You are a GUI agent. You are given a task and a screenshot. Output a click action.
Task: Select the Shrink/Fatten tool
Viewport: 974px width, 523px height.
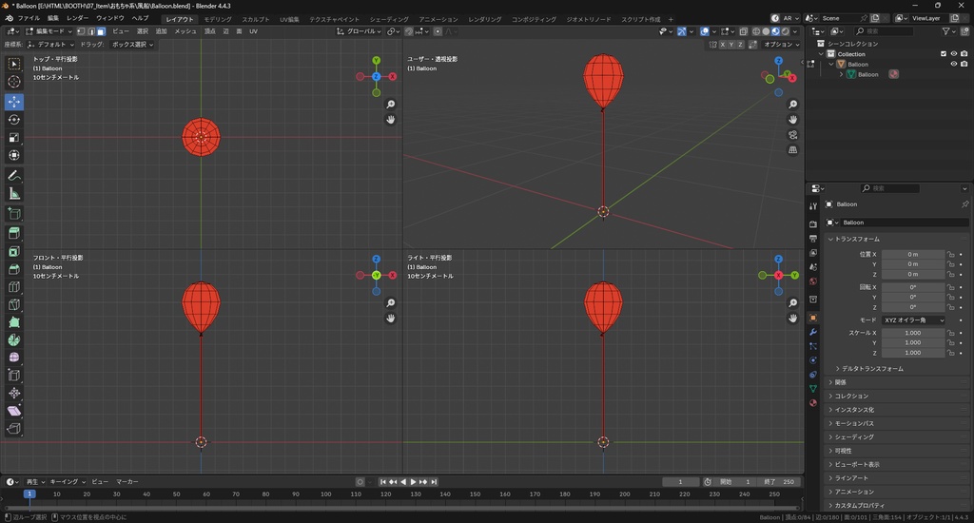[x=13, y=393]
